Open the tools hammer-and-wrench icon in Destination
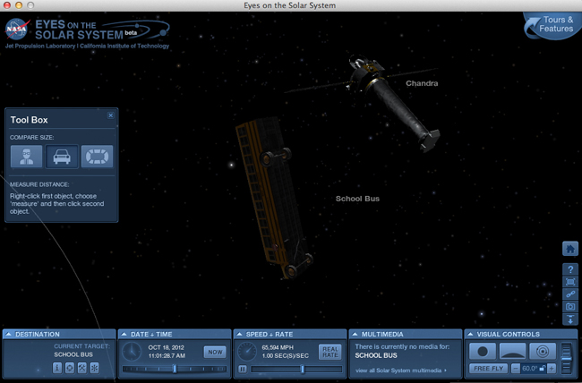 [x=82, y=368]
